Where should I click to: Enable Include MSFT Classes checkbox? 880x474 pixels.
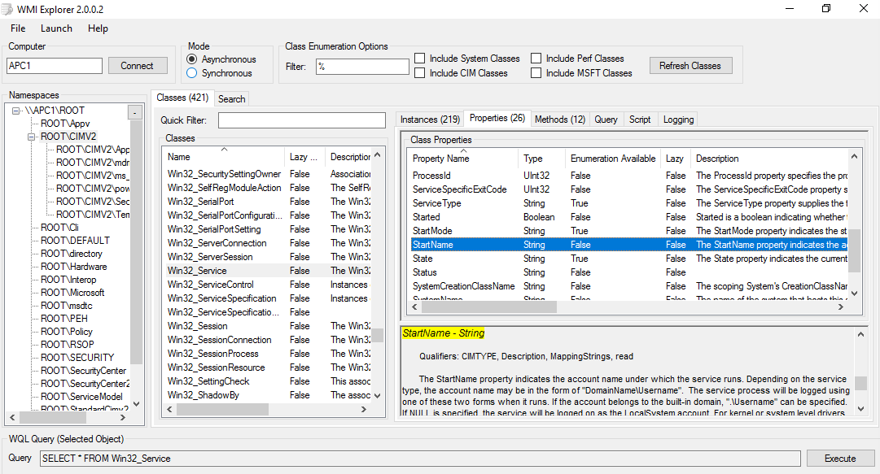pos(536,73)
